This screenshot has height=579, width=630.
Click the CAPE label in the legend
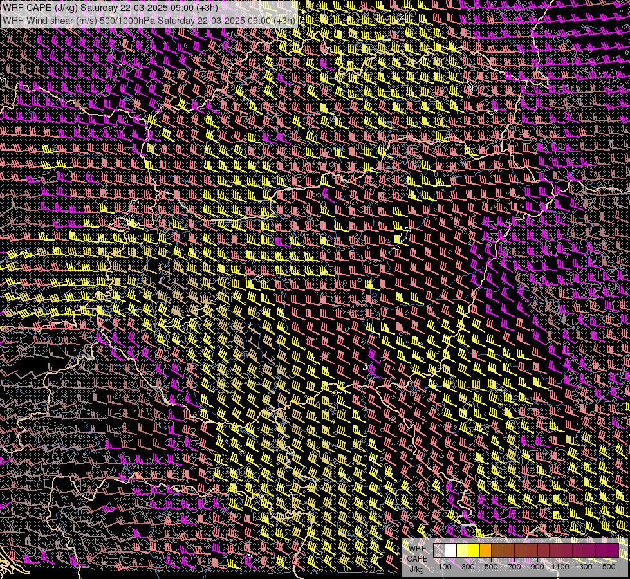(x=417, y=559)
